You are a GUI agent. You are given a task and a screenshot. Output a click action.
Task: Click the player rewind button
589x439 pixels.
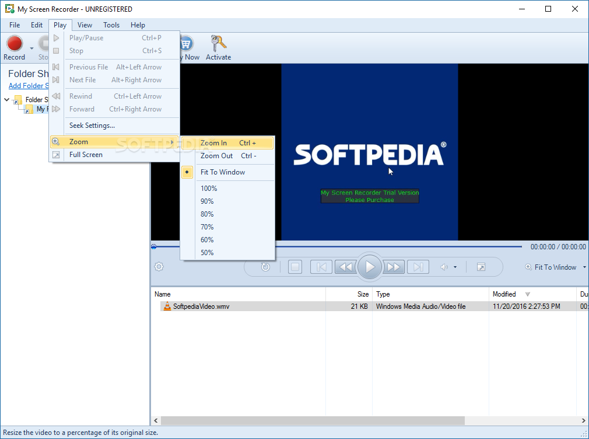click(x=346, y=267)
